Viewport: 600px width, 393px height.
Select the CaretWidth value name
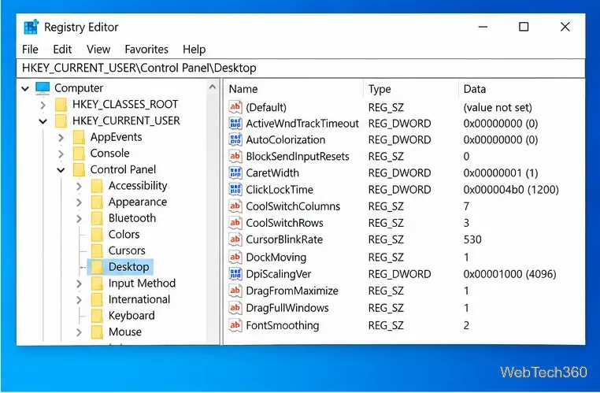pyautogui.click(x=272, y=172)
